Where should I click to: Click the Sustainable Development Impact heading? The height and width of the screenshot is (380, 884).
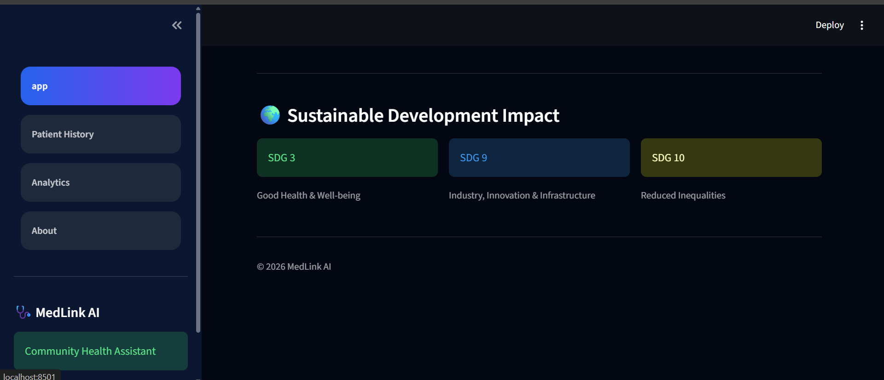(x=423, y=115)
